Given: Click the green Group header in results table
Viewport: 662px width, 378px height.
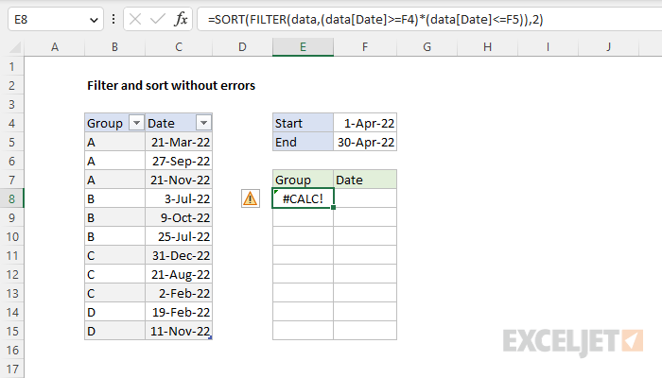Looking at the screenshot, I should (303, 180).
